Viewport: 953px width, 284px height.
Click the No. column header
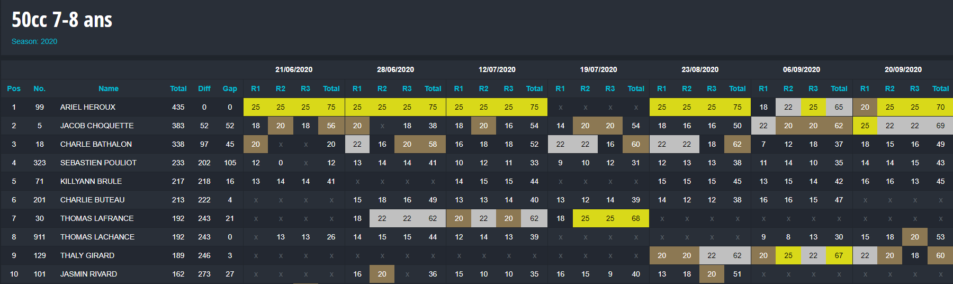40,88
